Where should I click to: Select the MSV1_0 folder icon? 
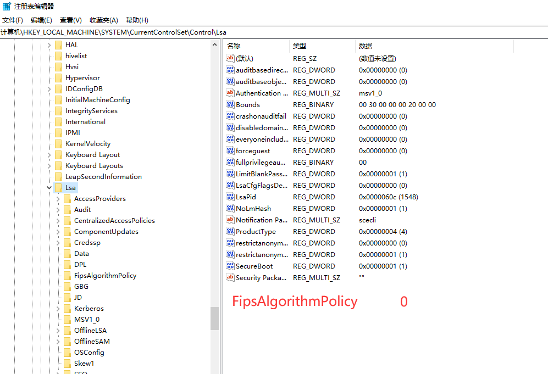(68, 320)
